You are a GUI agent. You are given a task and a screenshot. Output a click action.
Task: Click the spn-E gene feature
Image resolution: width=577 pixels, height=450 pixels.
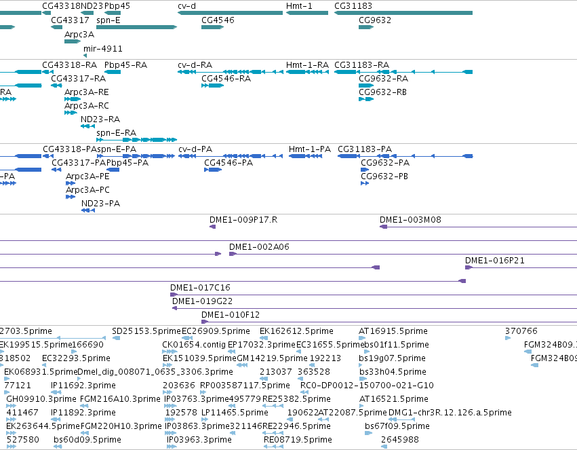[x=136, y=27]
